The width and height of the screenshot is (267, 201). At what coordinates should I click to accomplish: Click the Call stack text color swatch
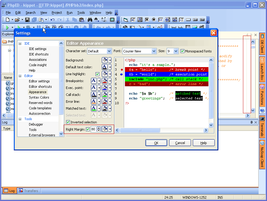[x=94, y=95]
